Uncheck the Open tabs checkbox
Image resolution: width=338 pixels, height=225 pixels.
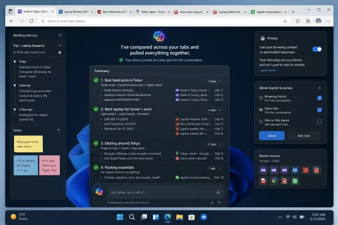click(x=319, y=110)
